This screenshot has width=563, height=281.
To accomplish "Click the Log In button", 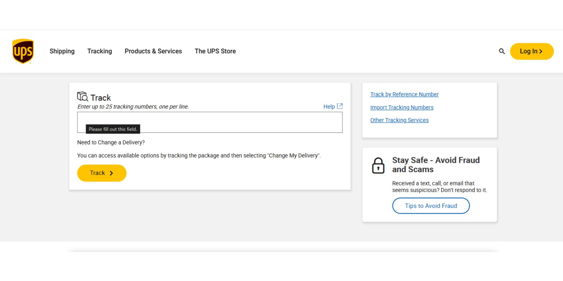I will click(532, 51).
